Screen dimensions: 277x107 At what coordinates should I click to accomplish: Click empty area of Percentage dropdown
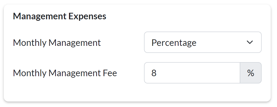222,42
